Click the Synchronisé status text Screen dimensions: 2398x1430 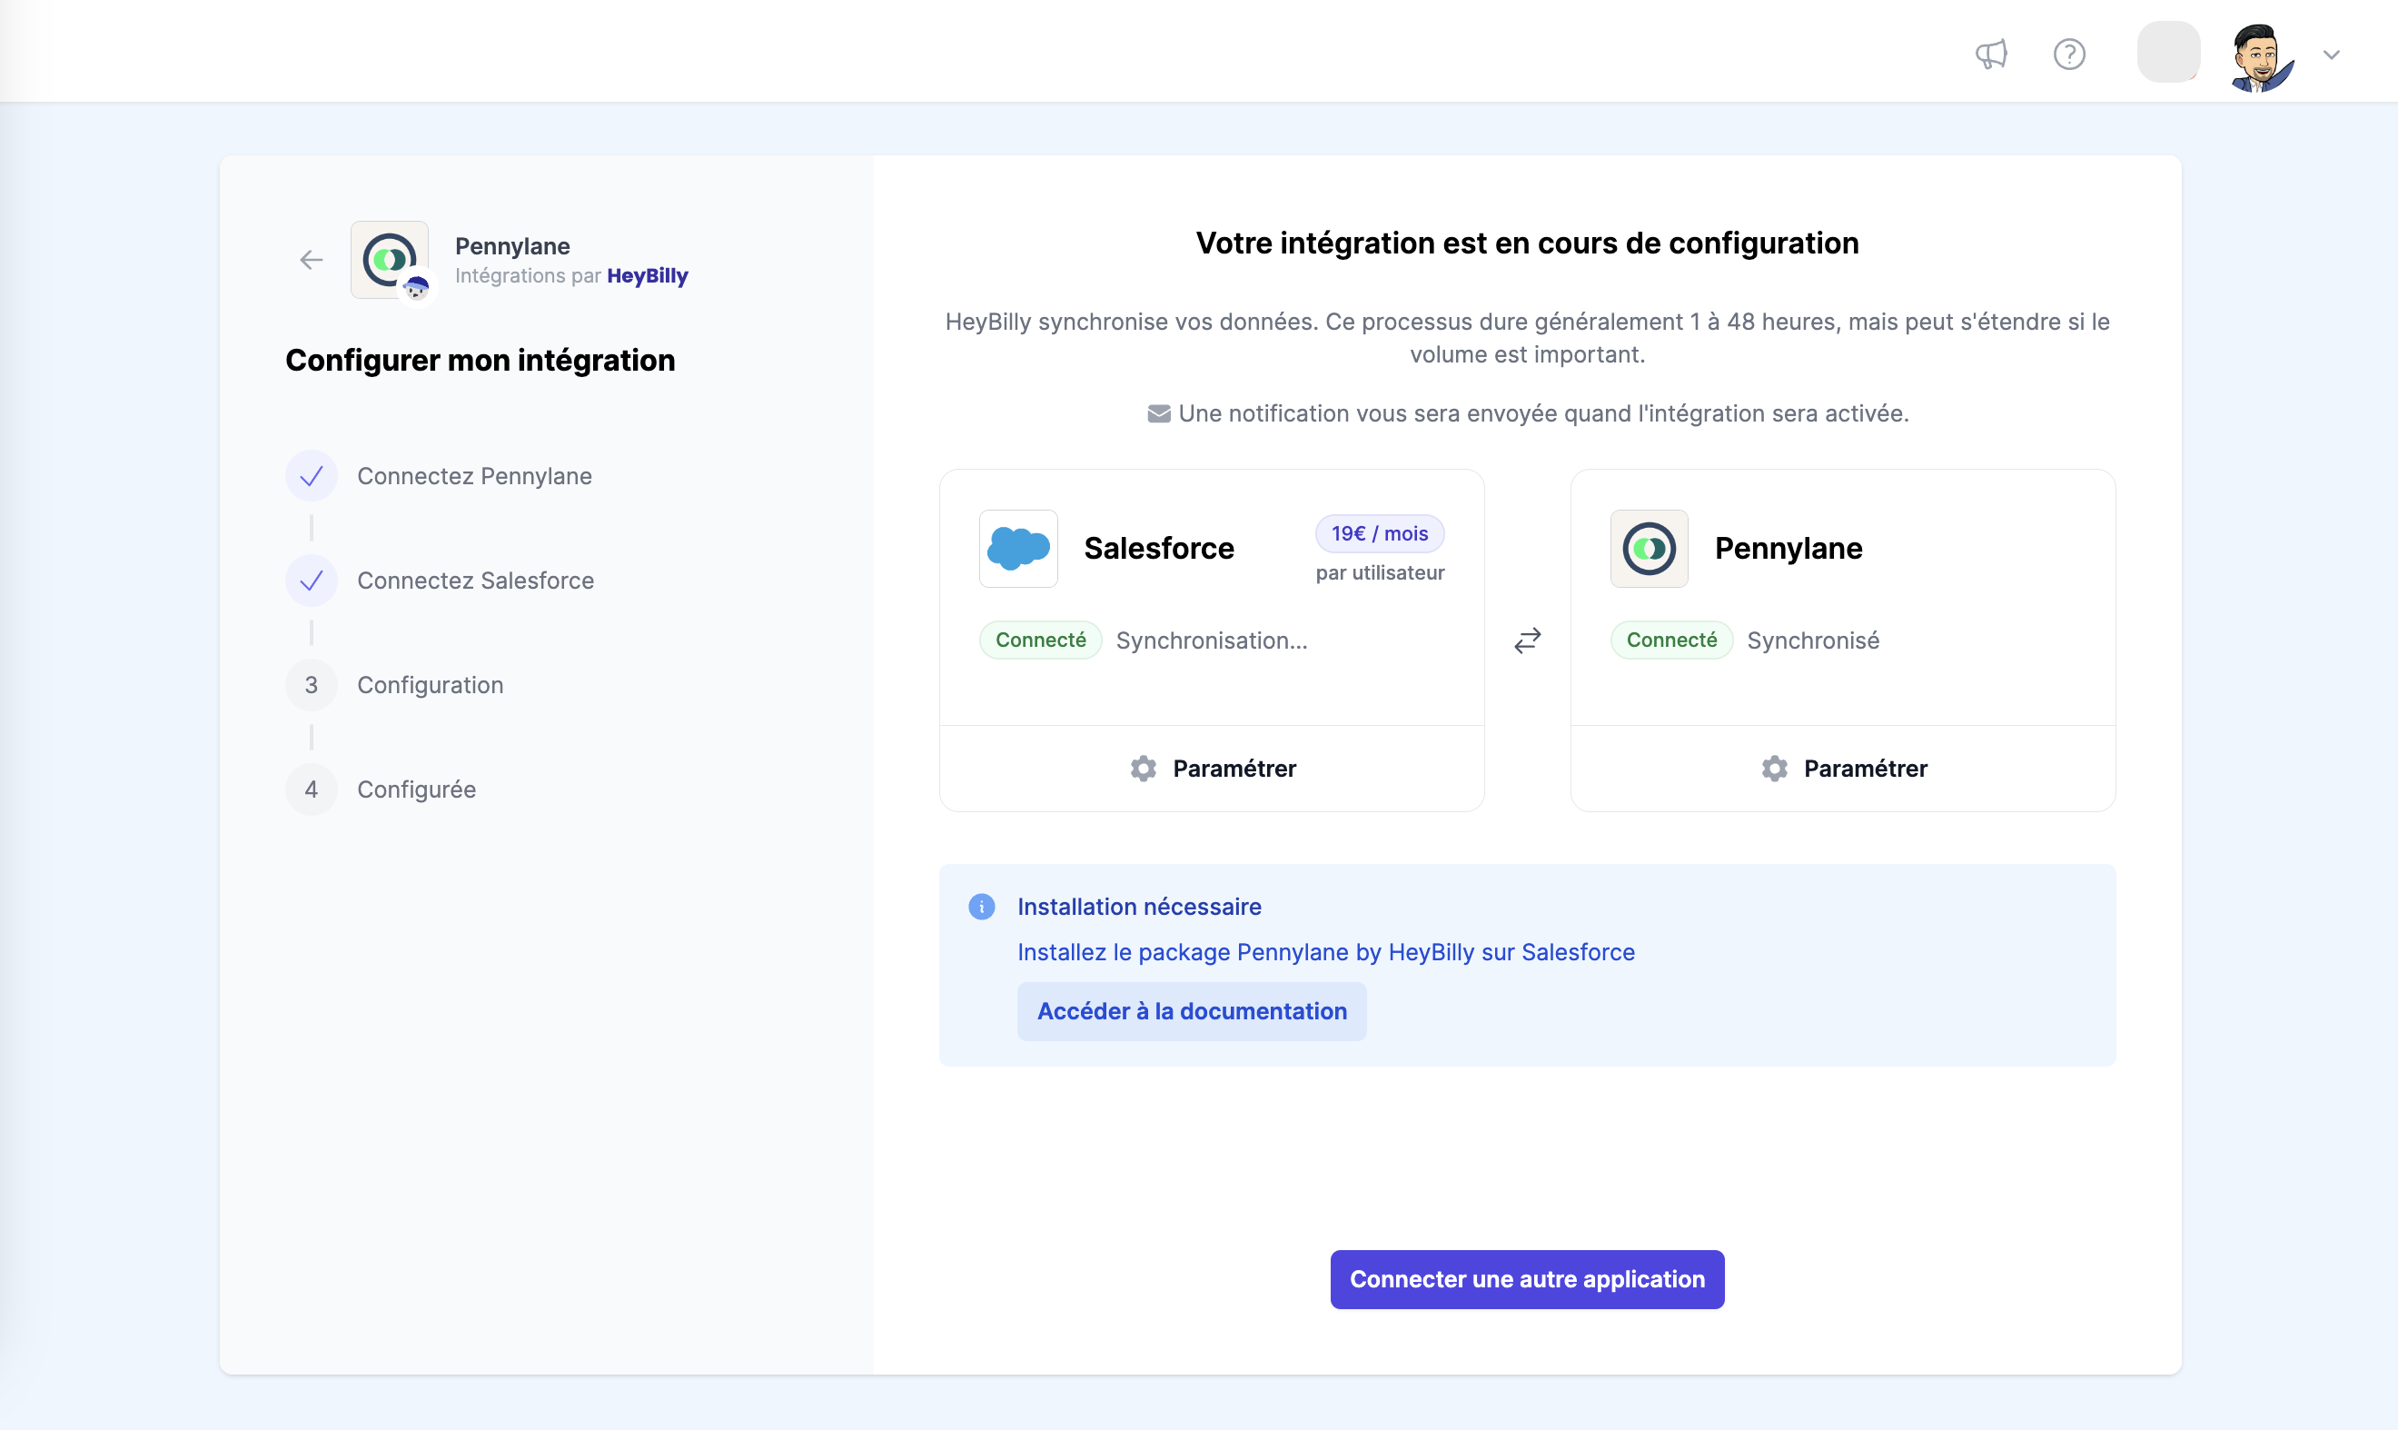click(1813, 641)
